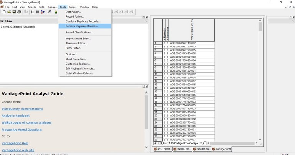Click the group 7 toolbar button
The image size is (295, 155).
(121, 12)
